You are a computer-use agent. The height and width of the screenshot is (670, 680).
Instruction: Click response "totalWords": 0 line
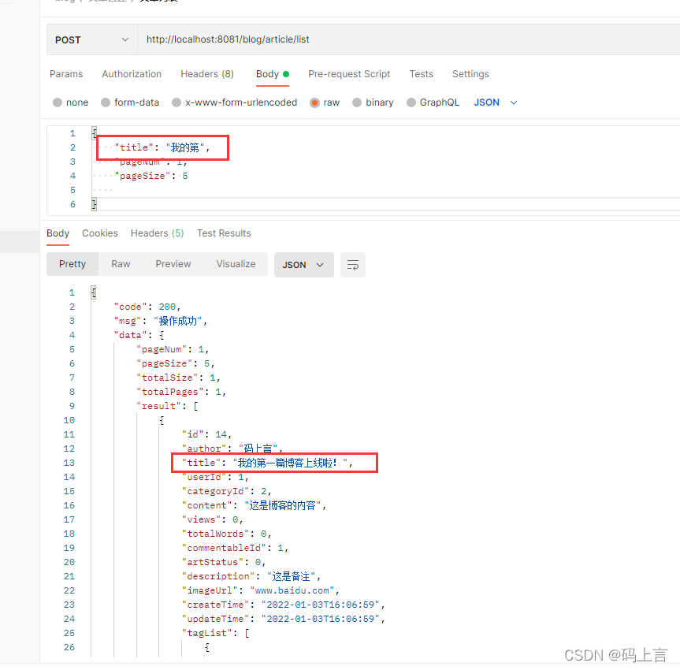pyautogui.click(x=226, y=534)
